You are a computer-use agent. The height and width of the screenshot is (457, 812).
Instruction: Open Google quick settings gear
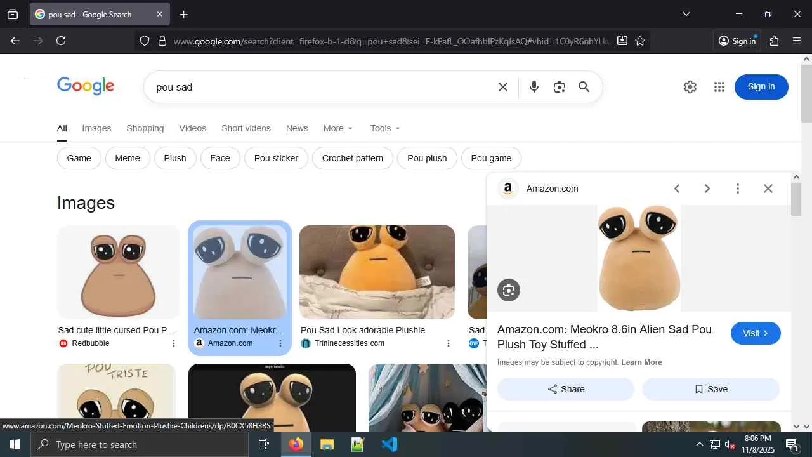click(x=690, y=87)
